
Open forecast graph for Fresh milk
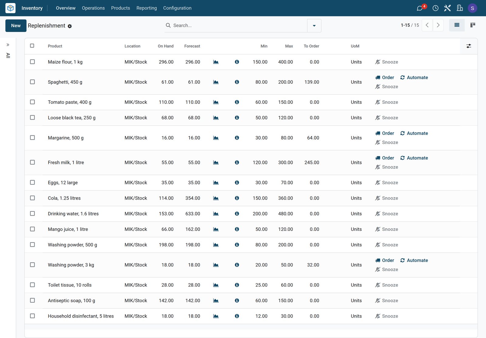pos(216,163)
